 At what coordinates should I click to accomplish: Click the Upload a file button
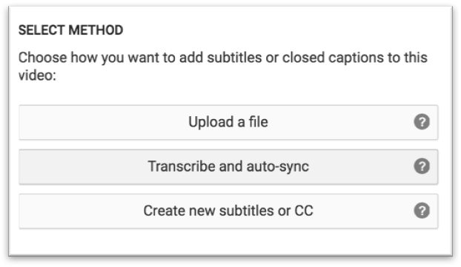(x=228, y=122)
